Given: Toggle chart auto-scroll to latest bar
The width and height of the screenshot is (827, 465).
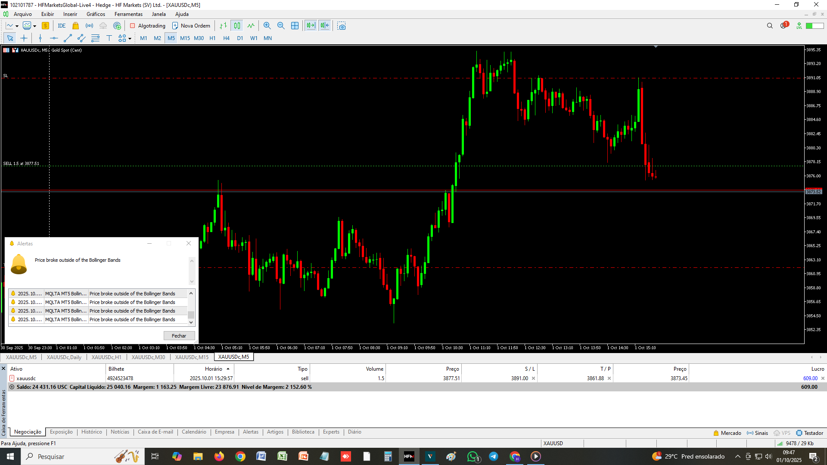Looking at the screenshot, I should pyautogui.click(x=311, y=26).
